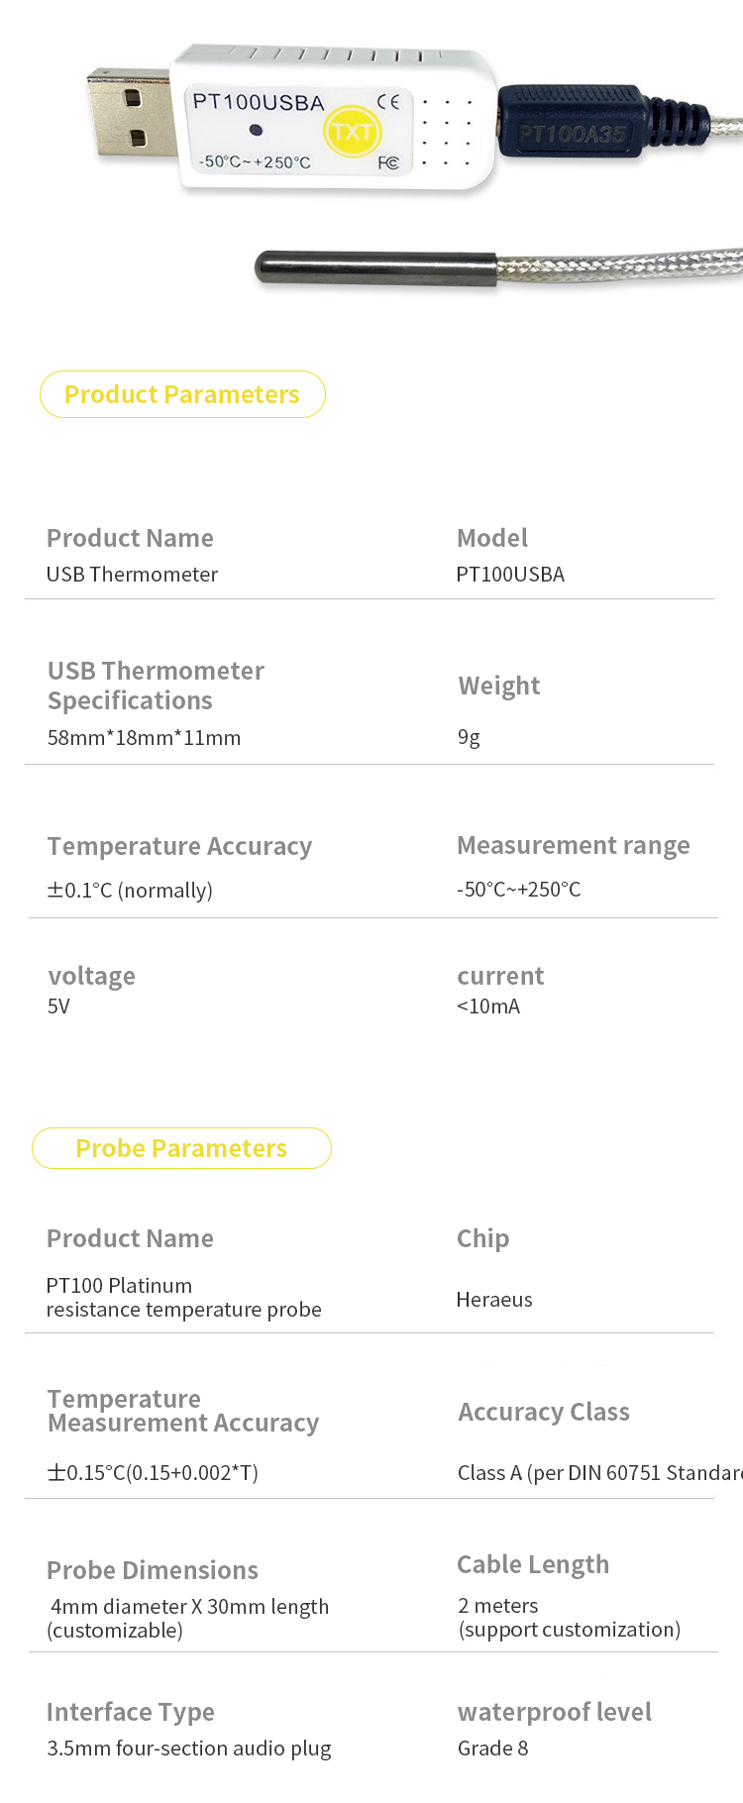Click the FC mark on thermometer
This screenshot has height=1803, width=743.
388,162
